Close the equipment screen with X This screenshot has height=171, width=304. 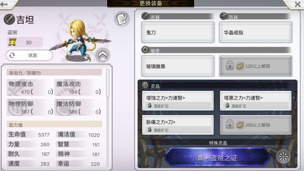pos(297,4)
